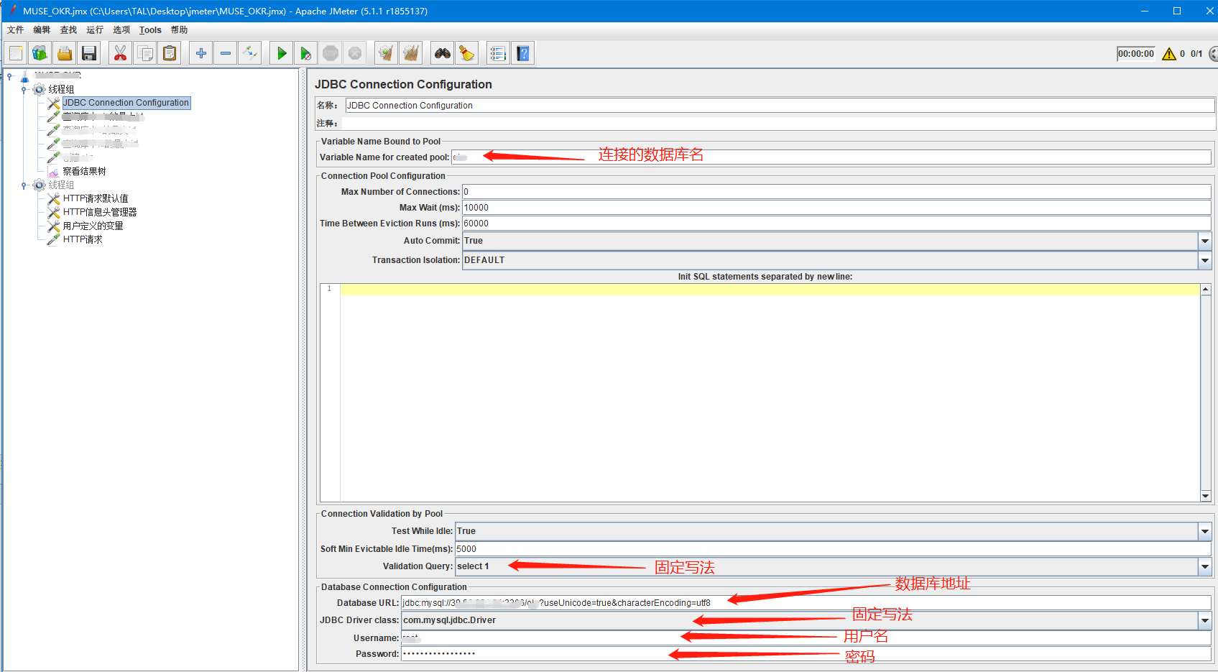1218x672 pixels.
Task: Click the Username field
Action: 806,638
